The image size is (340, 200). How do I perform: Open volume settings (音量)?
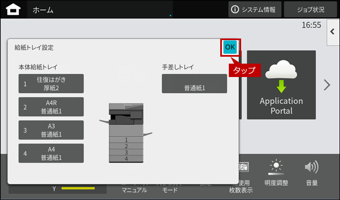(x=312, y=173)
